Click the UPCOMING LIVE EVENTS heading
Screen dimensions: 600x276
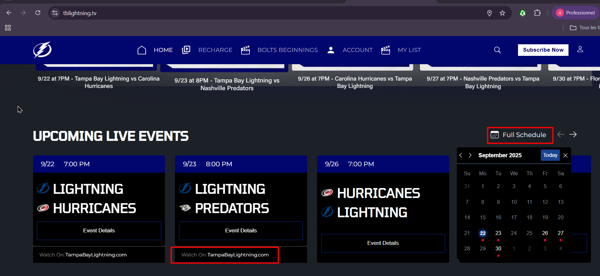[x=111, y=136]
